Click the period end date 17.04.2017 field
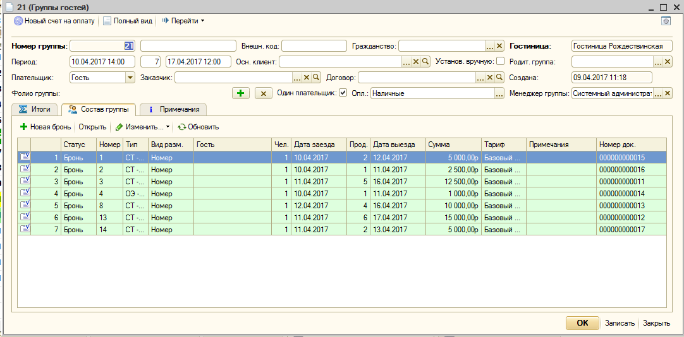The height and width of the screenshot is (337, 684). 198,61
